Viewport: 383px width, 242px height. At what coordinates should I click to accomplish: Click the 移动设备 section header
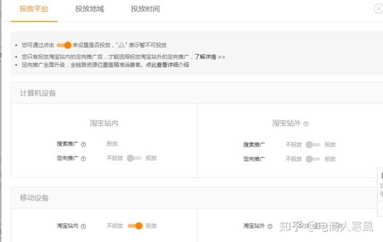[x=34, y=198]
